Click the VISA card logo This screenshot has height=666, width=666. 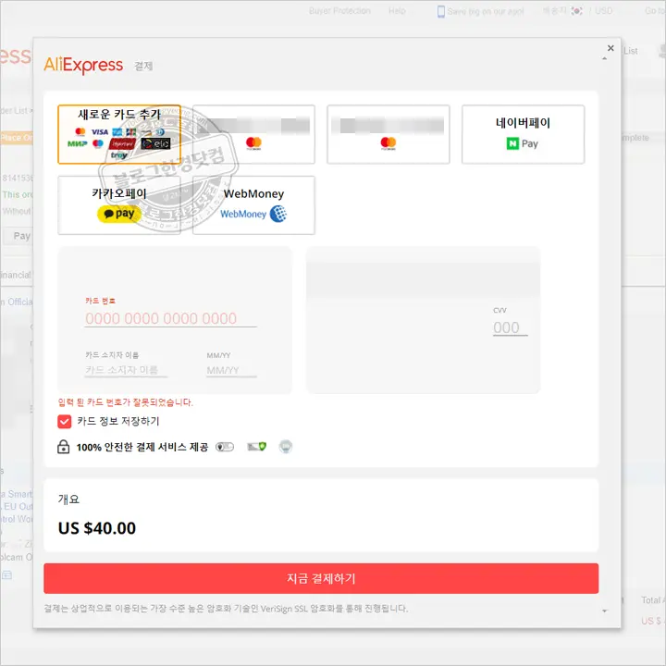tap(100, 132)
